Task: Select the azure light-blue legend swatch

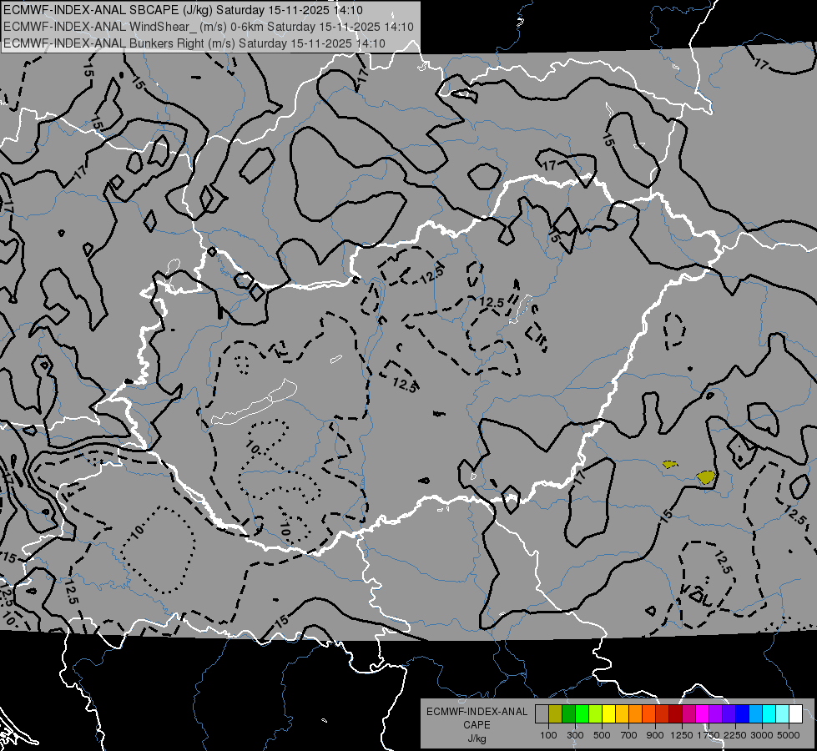Action: [x=755, y=714]
